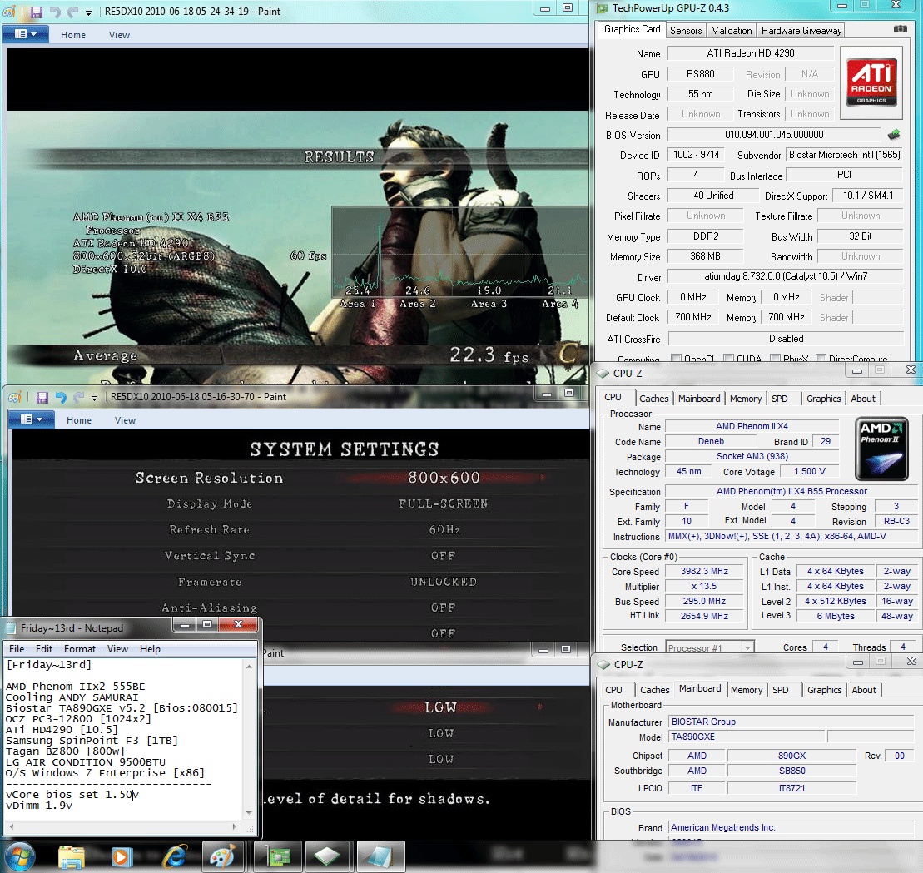Tick the OpenCL checkbox in GPU-Z
The height and width of the screenshot is (873, 923).
click(677, 359)
